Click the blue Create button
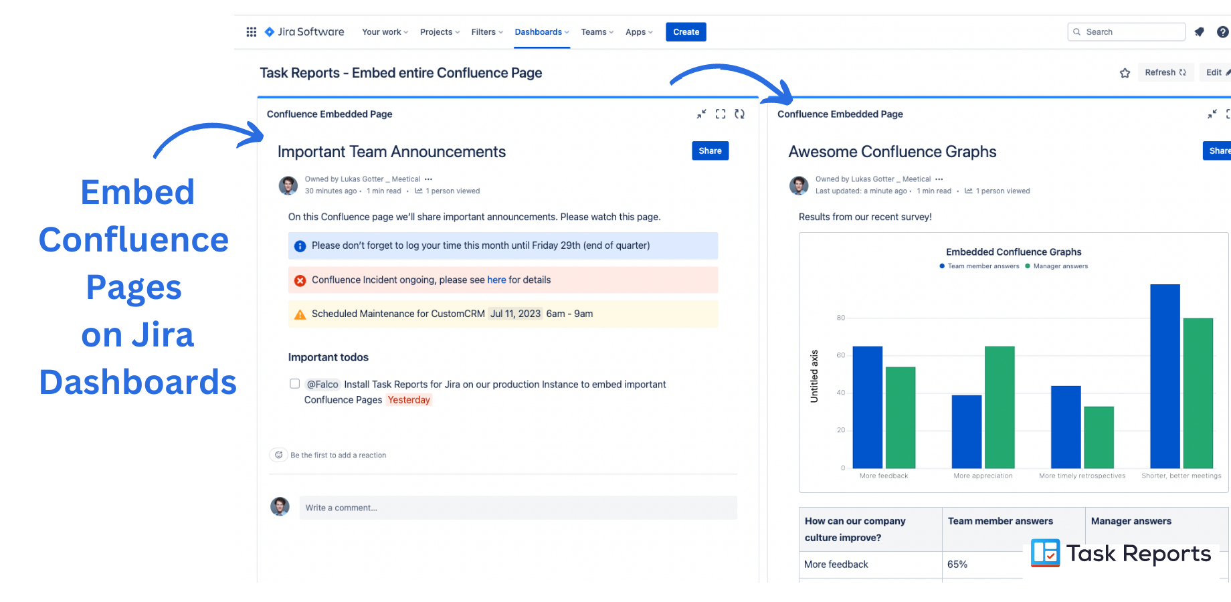This screenshot has height=602, width=1231. pyautogui.click(x=686, y=32)
